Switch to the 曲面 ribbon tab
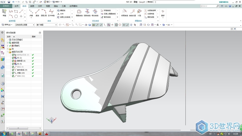The width and height of the screenshot is (242, 136). tap(32, 6)
